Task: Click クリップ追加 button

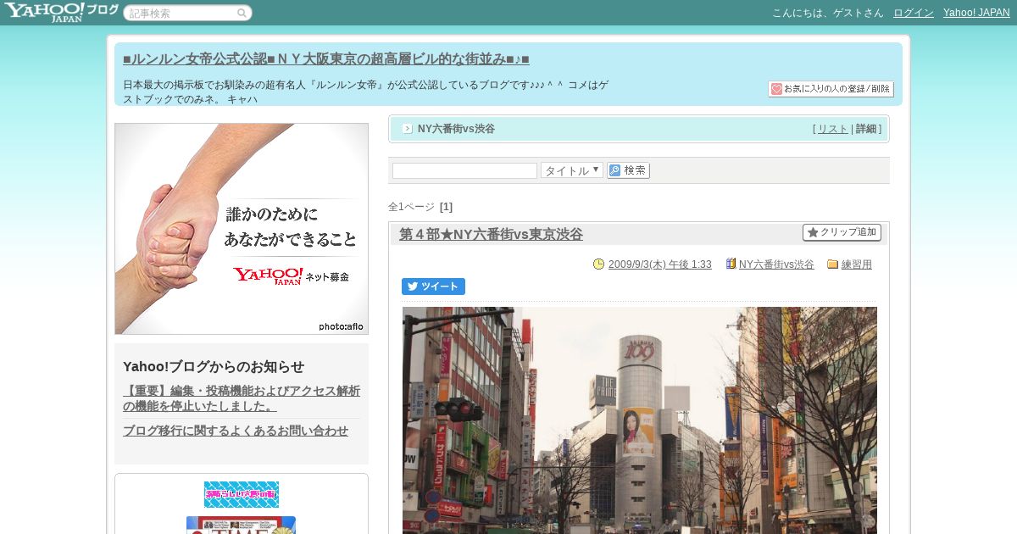Action: 842,232
